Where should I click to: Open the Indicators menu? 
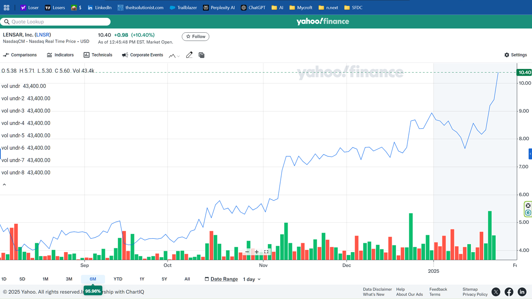pos(60,55)
